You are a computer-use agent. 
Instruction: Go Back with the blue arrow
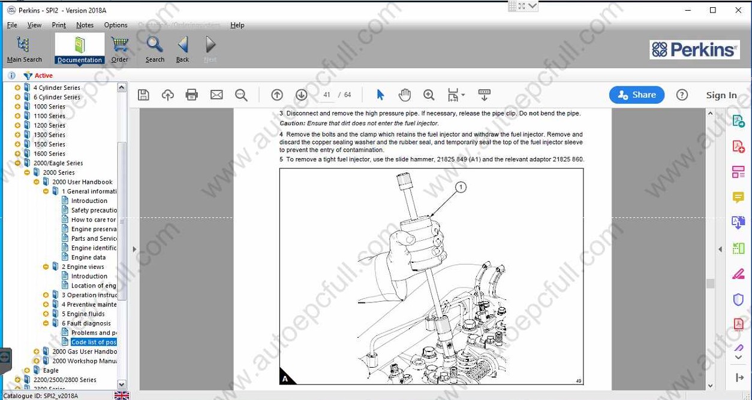point(183,49)
